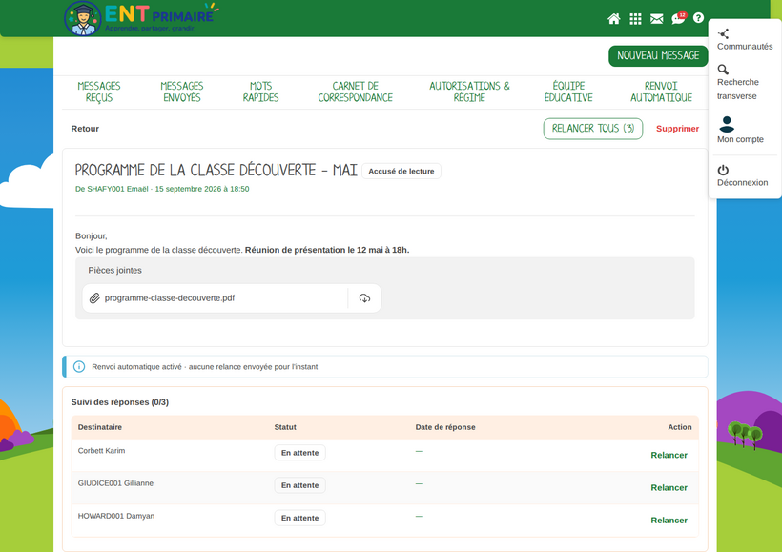782x552 pixels.
Task: Relancer Corbett Karim
Action: click(x=669, y=455)
